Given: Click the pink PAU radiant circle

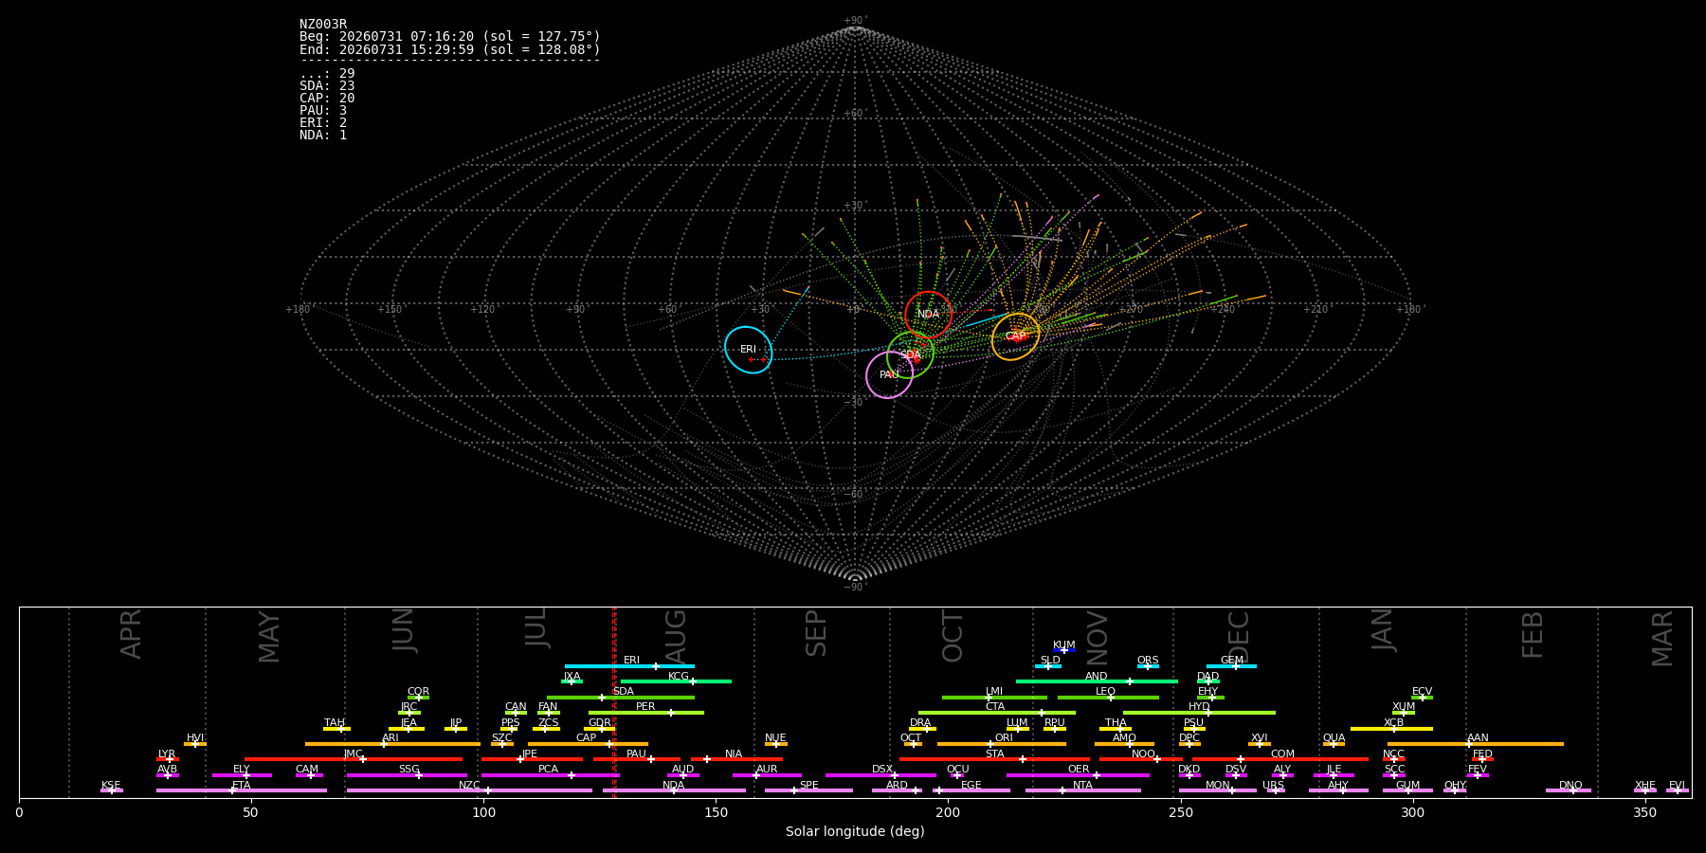Looking at the screenshot, I should point(889,375).
